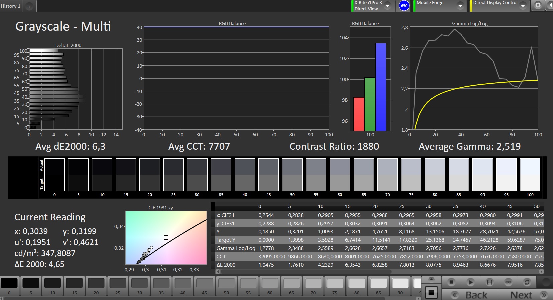Select the 90 grayscale level button

[400, 286]
